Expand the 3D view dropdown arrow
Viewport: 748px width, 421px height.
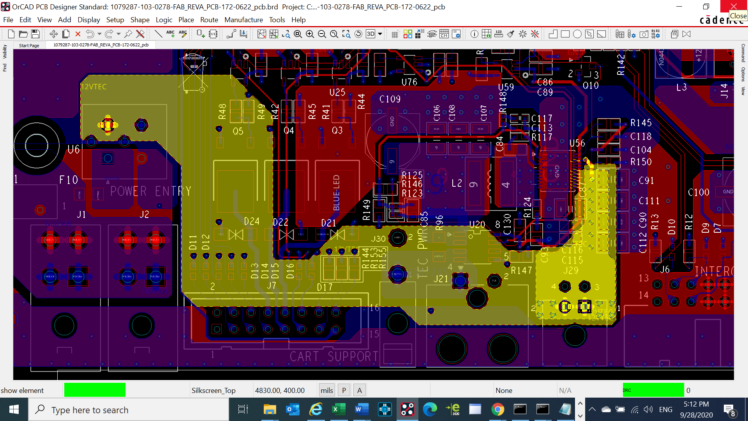(380, 34)
